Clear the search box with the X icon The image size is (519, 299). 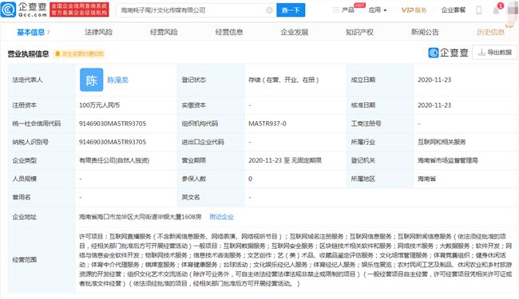point(269,10)
